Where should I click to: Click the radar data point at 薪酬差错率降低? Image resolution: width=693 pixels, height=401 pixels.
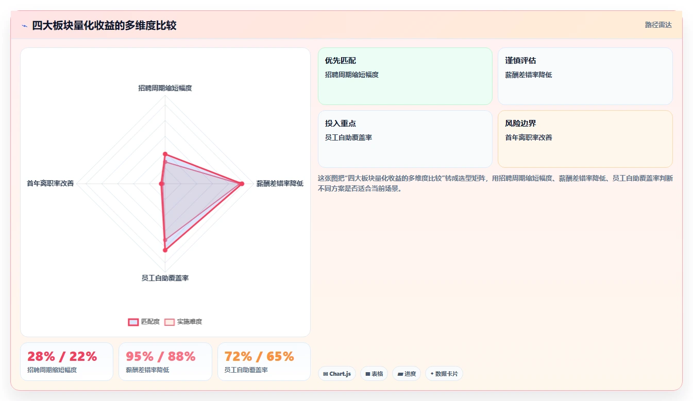pyautogui.click(x=242, y=184)
